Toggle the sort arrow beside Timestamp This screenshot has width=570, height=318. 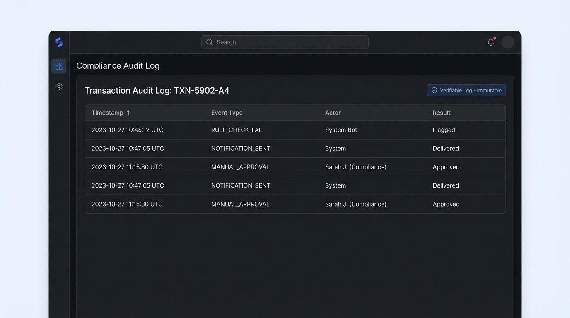click(129, 113)
